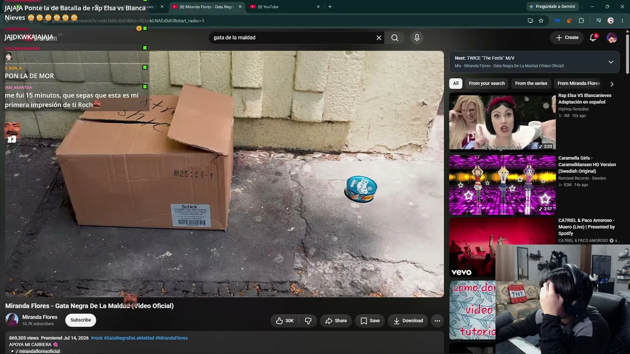Dislike the Gata Negra video
630x354 pixels.
(x=308, y=321)
